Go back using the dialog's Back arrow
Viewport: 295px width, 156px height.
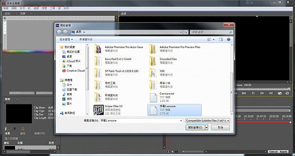coord(59,32)
